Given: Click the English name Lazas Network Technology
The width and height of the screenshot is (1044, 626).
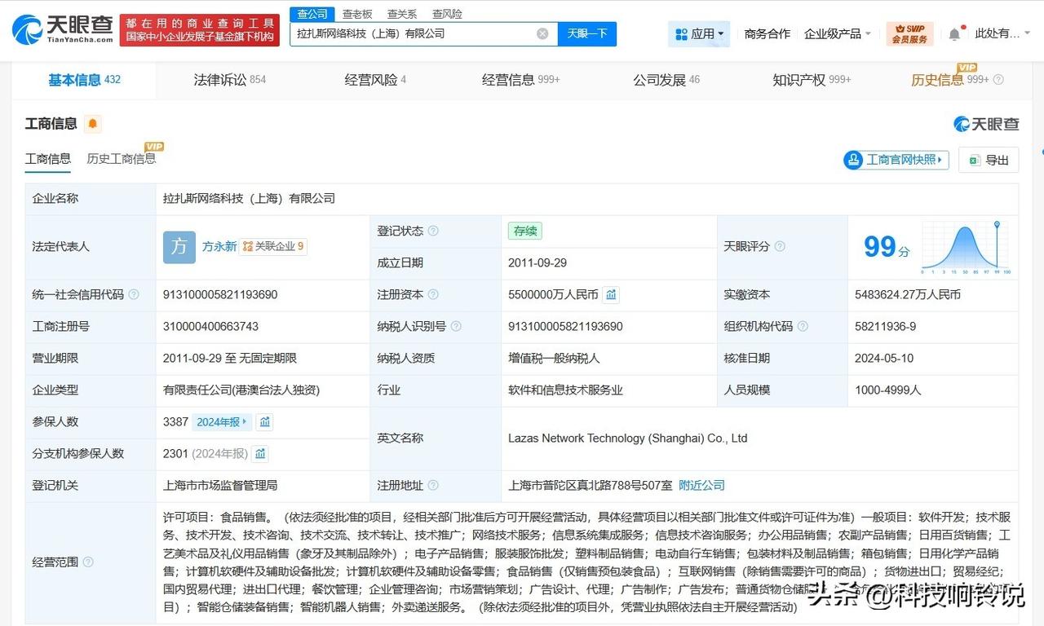Looking at the screenshot, I should pos(628,438).
